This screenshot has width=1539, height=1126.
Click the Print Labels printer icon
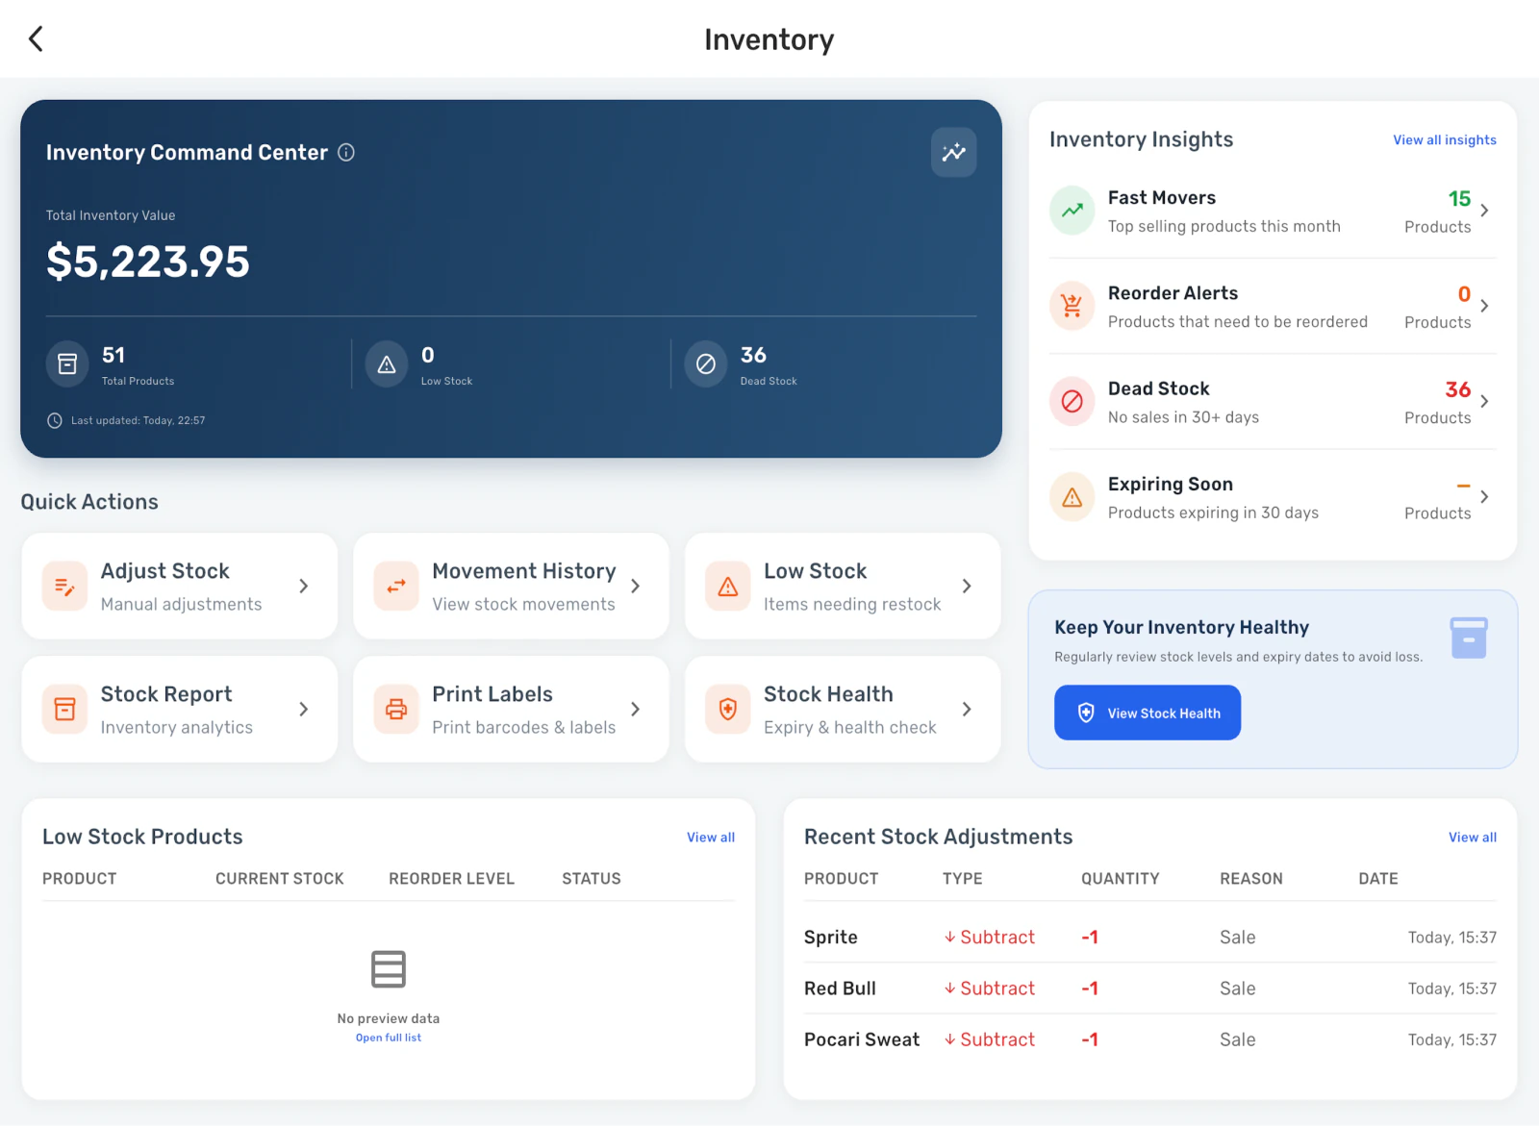tap(396, 710)
